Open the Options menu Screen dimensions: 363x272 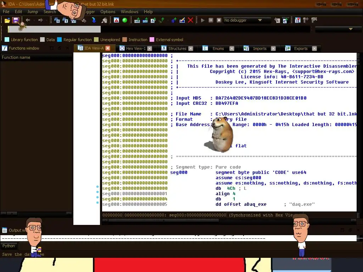pos(108,12)
